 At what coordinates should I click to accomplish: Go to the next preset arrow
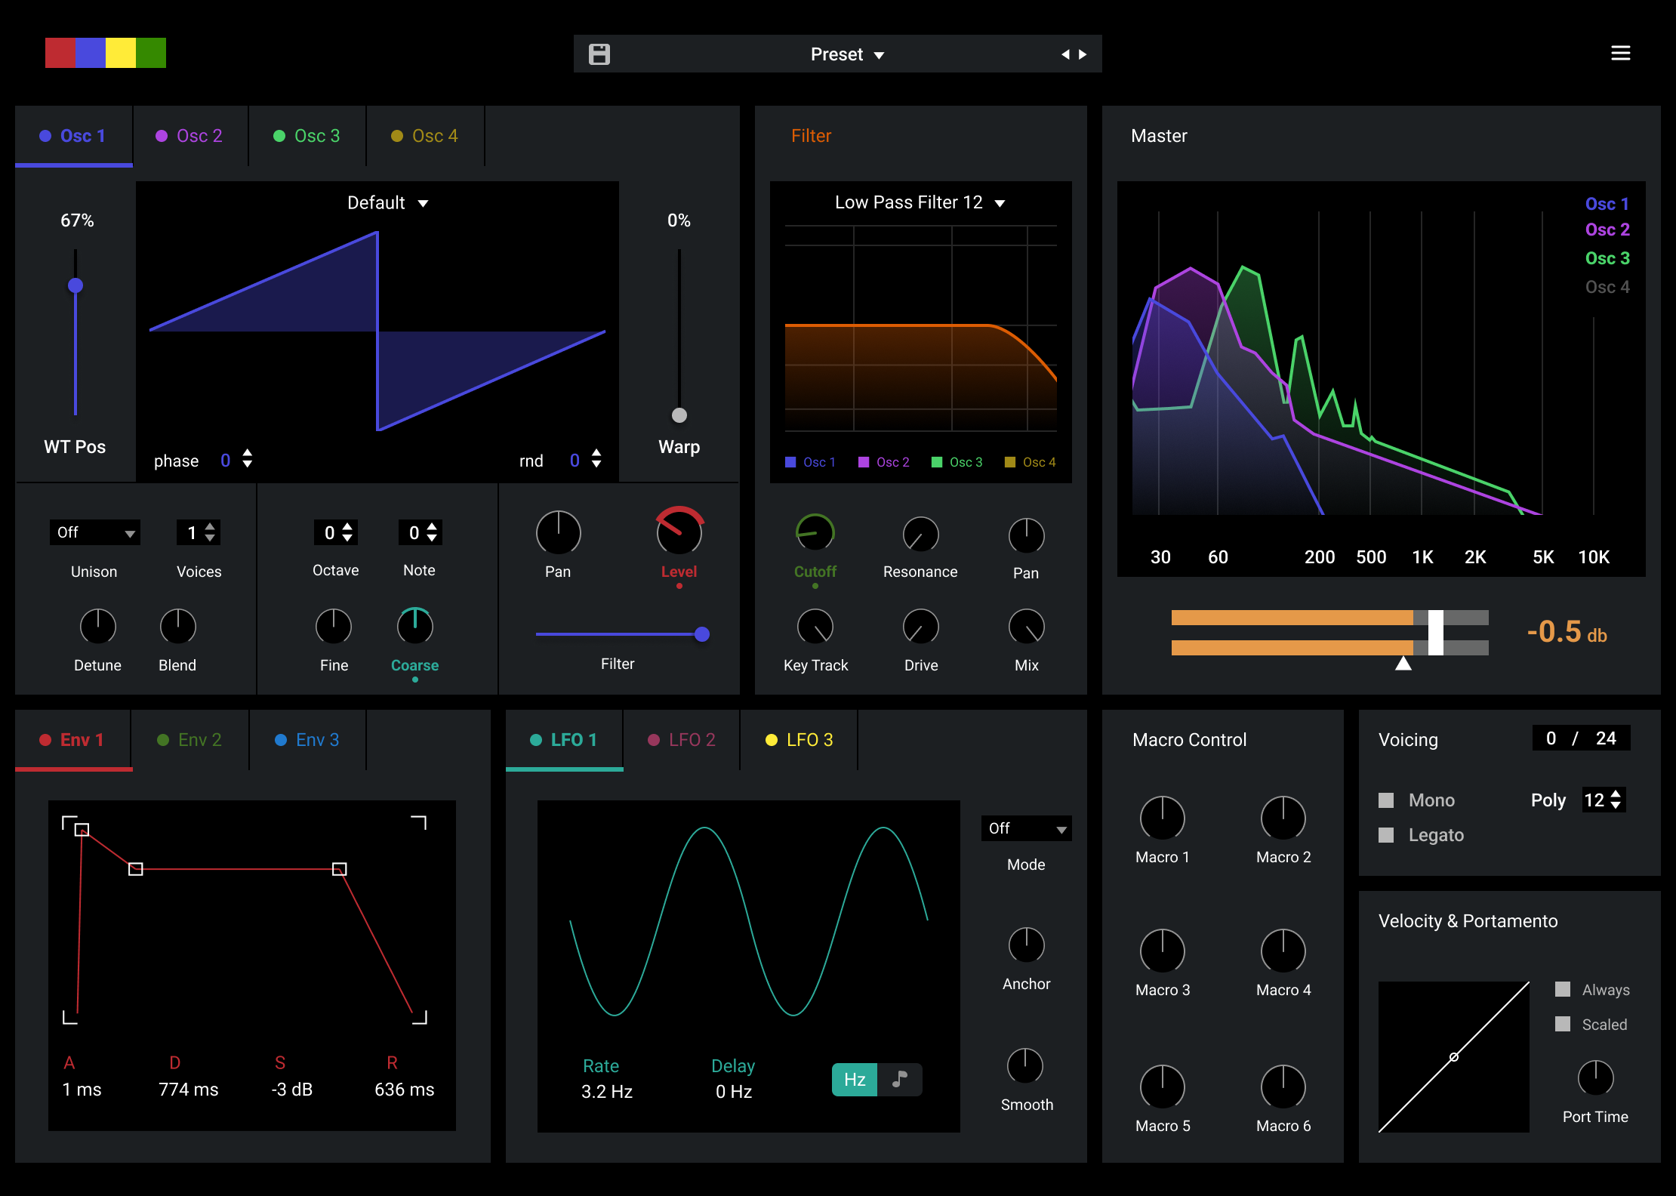[x=1083, y=54]
